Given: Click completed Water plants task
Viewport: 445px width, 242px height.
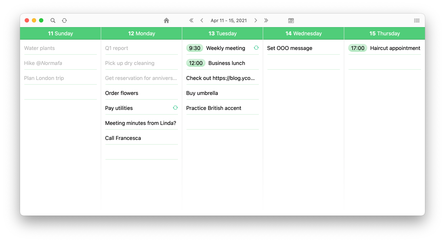Looking at the screenshot, I should click(39, 48).
